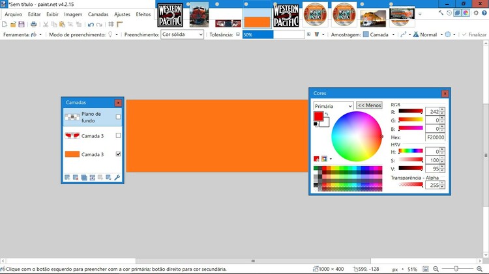Click the Save icon in the toolbar
Viewport: 489px width, 274px height.
(22, 24)
